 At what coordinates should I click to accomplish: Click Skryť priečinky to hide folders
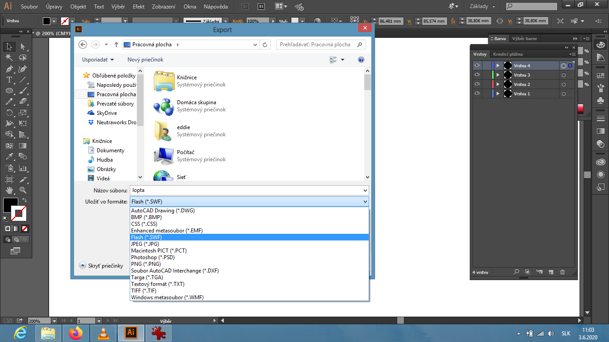click(101, 265)
